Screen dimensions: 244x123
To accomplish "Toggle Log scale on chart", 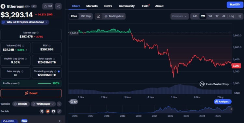I will (x=232, y=16).
